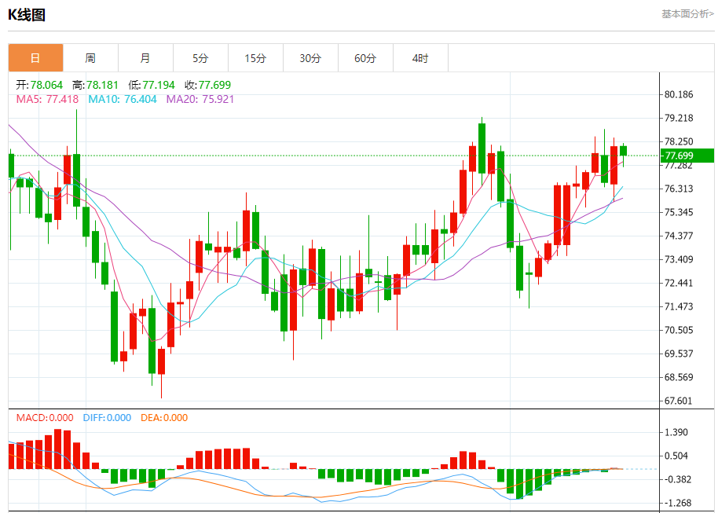Click the green 77.699 current price tag

[x=687, y=156]
